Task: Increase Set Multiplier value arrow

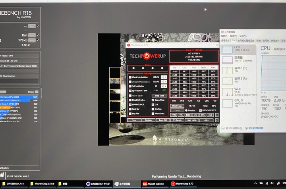Action: (165, 86)
